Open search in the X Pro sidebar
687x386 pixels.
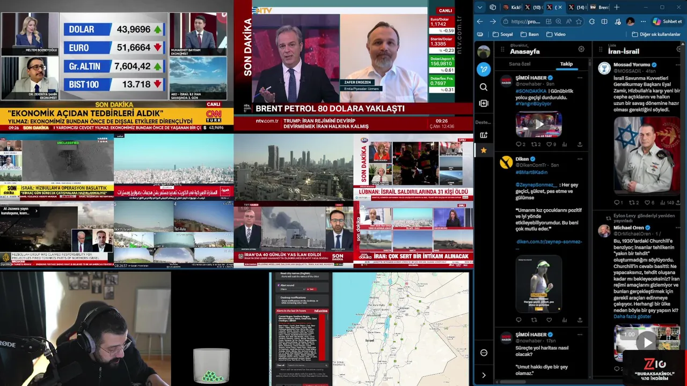pos(484,87)
